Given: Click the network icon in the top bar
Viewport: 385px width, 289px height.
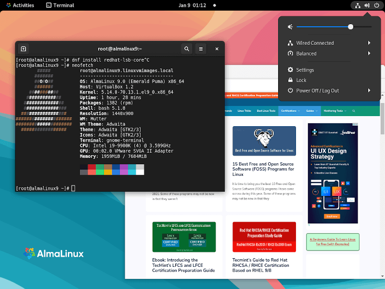Looking at the screenshot, I should tap(357, 5).
